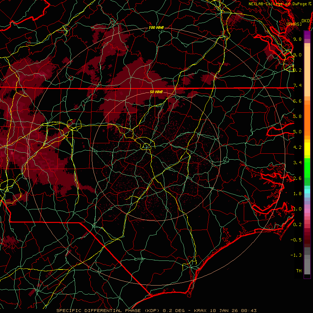Click the "DKD" label near the top right
Screen dimensions: 313x313
coord(306,21)
